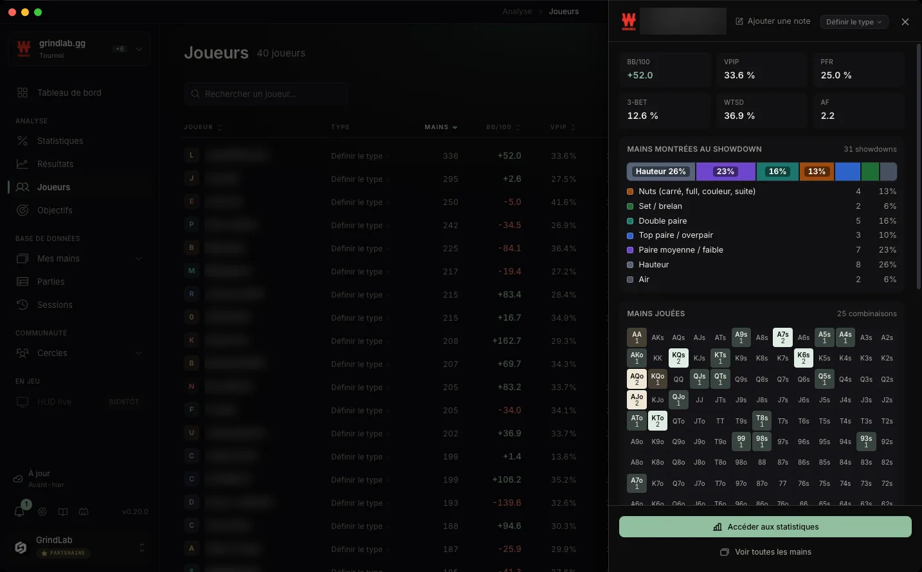Image resolution: width=922 pixels, height=572 pixels.
Task: Click the Accéder aux statistiques button
Action: click(765, 526)
